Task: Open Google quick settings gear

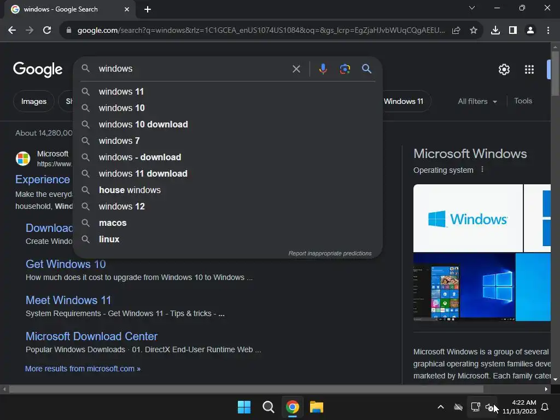Action: (504, 69)
